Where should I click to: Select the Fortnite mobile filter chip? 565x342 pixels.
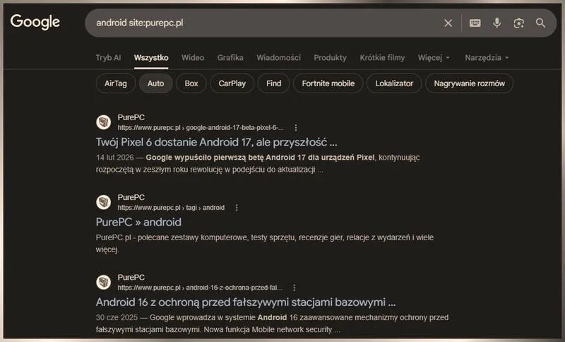point(328,83)
